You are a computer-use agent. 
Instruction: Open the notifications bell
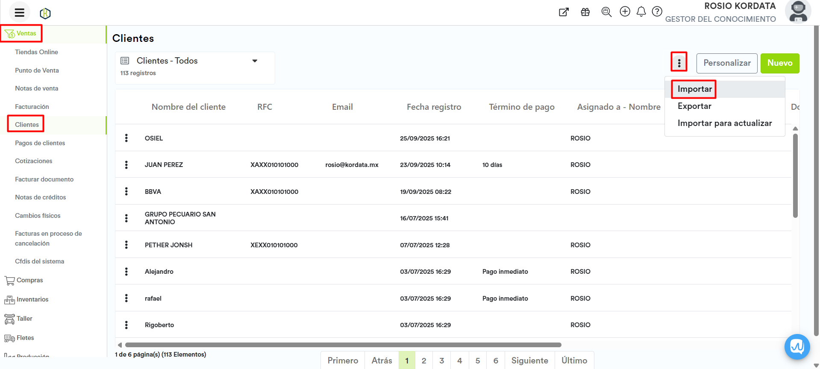pos(641,12)
